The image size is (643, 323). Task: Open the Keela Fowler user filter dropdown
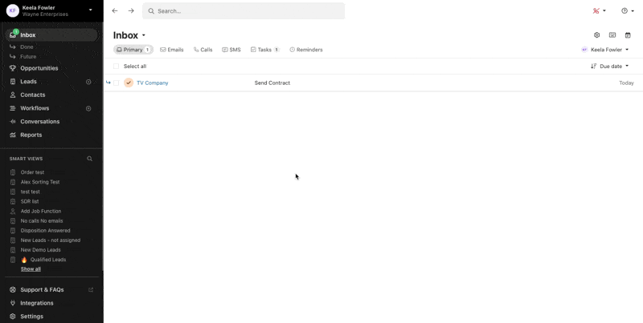(605, 50)
